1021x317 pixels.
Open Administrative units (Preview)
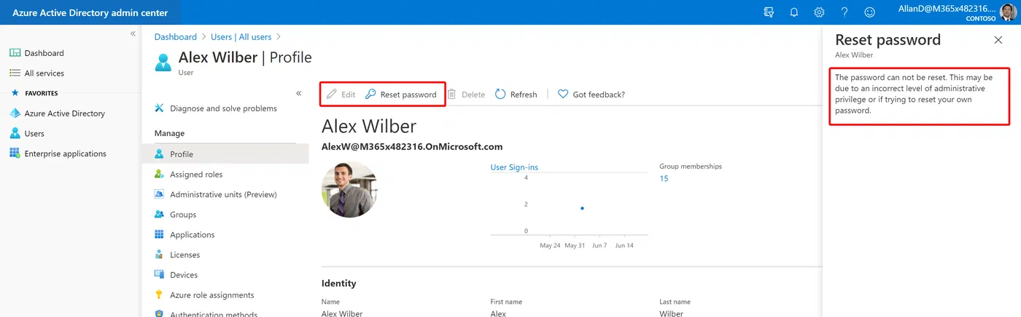pyautogui.click(x=223, y=194)
